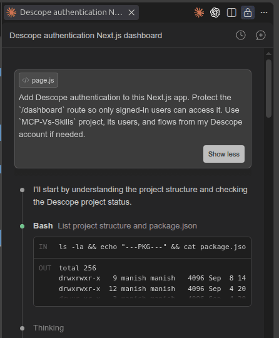Expand the Bash List project structure step

click(115, 226)
